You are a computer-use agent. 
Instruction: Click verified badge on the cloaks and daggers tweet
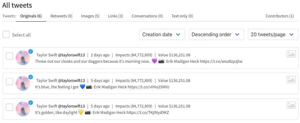pyautogui.click(x=31, y=51)
